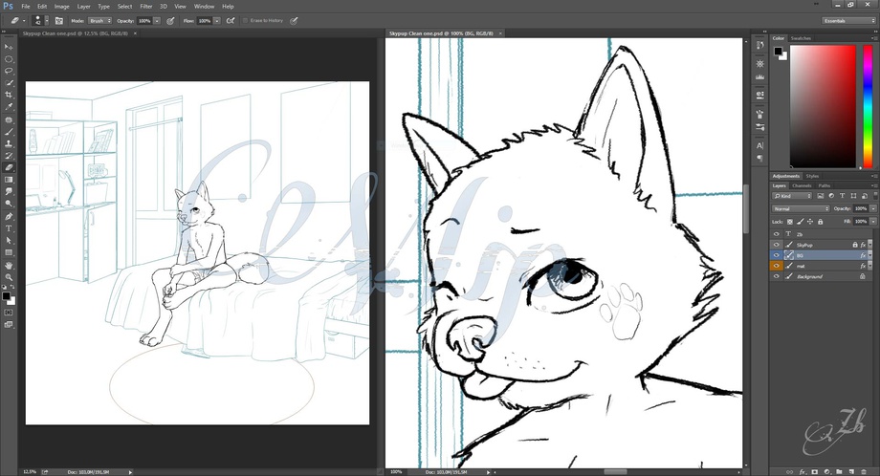The height and width of the screenshot is (476, 880).
Task: Select the Move tool
Action: 9,47
